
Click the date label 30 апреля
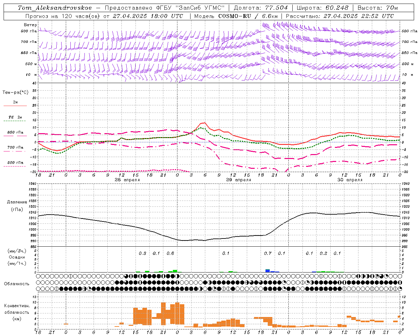coord(350,180)
